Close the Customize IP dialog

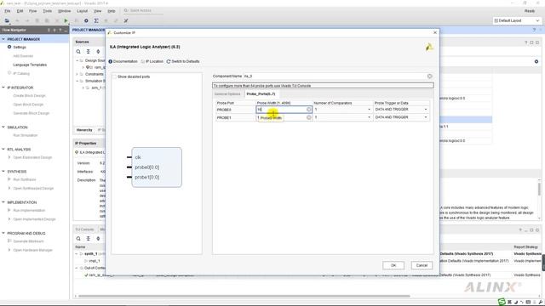click(x=435, y=32)
